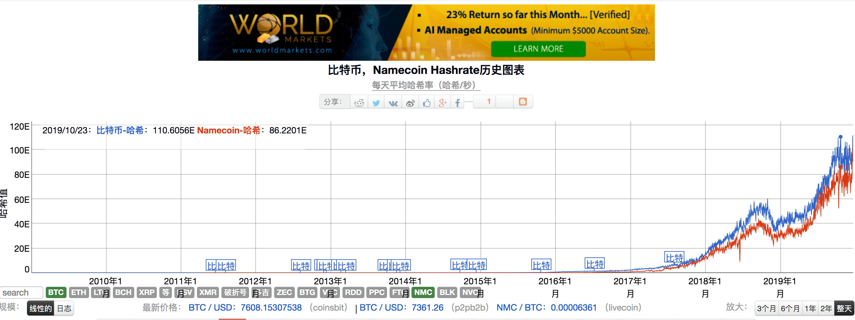The image size is (855, 320).
Task: Select the 线性的 linear scale option
Action: click(x=40, y=308)
